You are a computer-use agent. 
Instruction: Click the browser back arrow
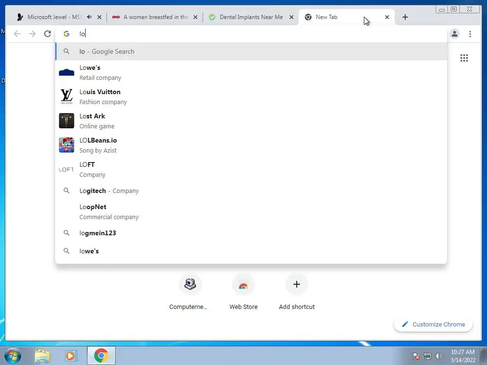[x=17, y=34]
